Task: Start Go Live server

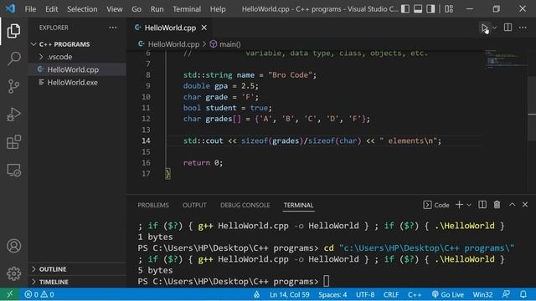Action: coord(447,294)
